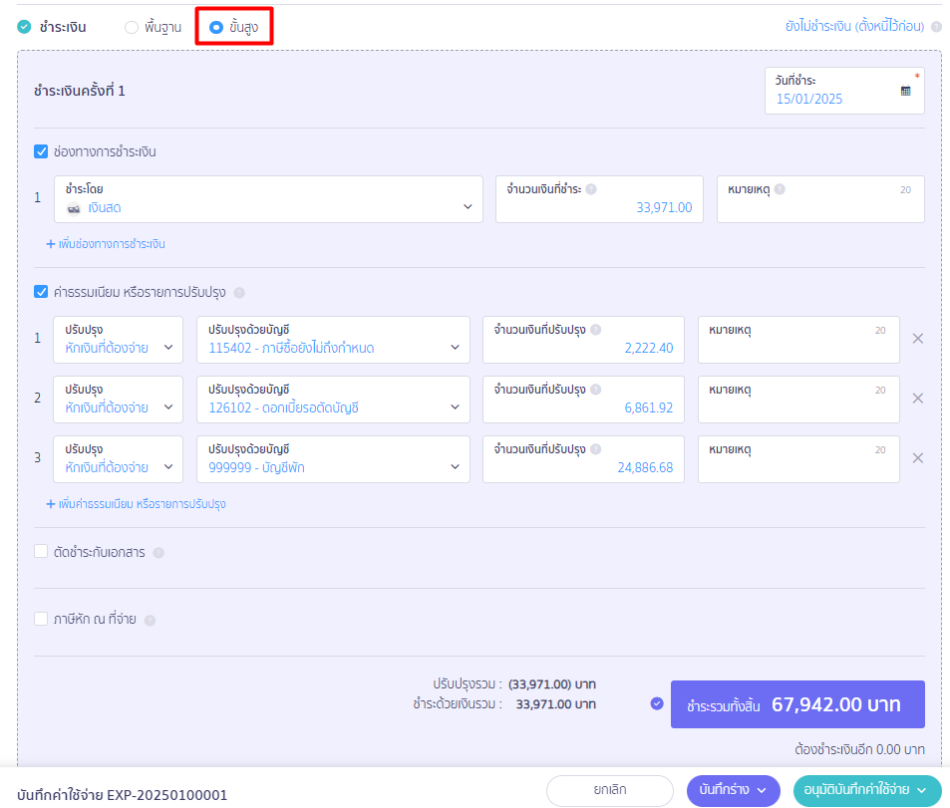Click help icon beside ภาษีหัก ณ ที่จ่าย

pos(150,620)
